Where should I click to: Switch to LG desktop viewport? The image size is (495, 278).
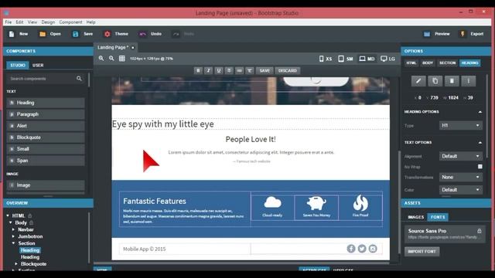click(387, 59)
